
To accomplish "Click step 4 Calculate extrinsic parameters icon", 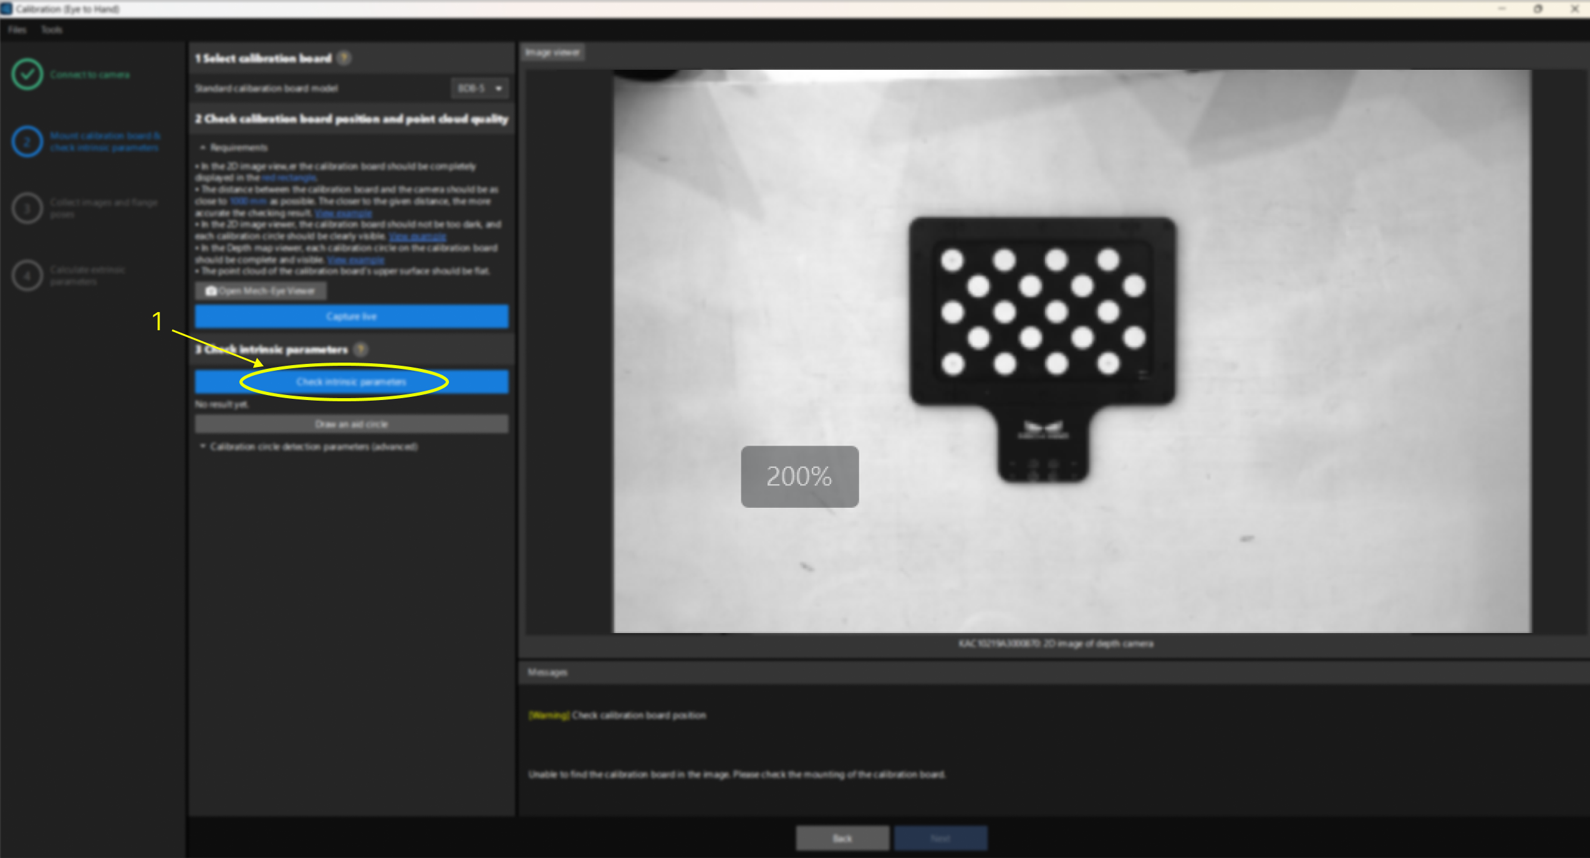I will pos(27,275).
